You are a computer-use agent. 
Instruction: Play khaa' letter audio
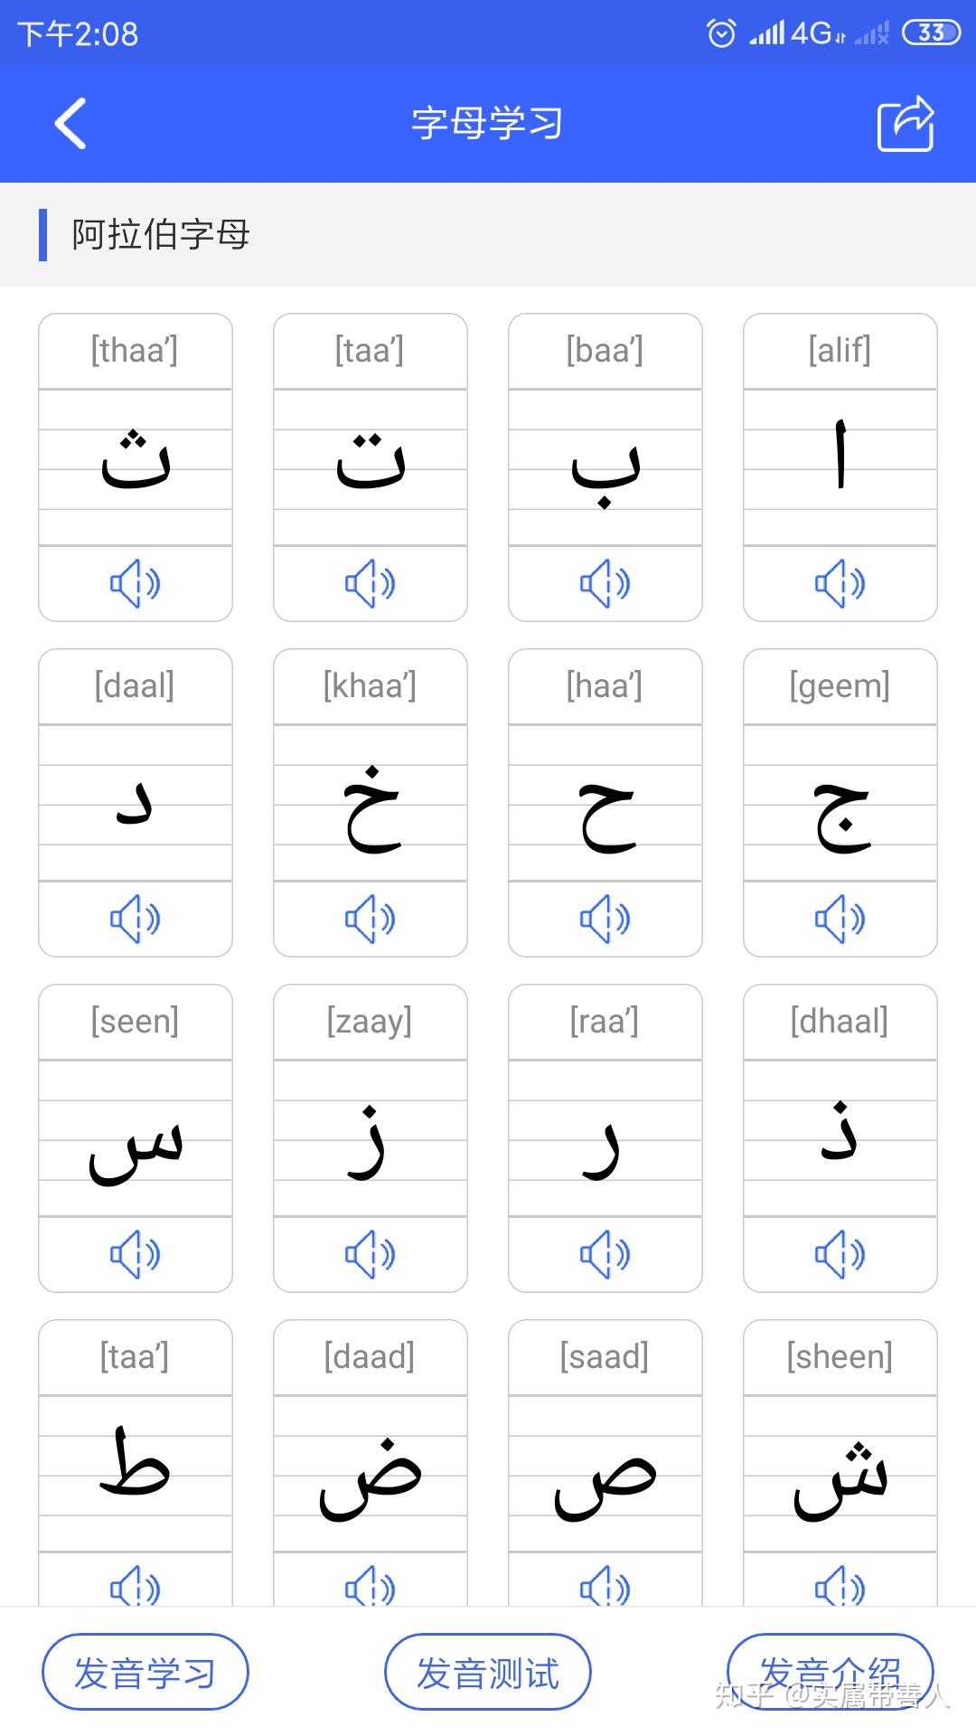(x=370, y=919)
